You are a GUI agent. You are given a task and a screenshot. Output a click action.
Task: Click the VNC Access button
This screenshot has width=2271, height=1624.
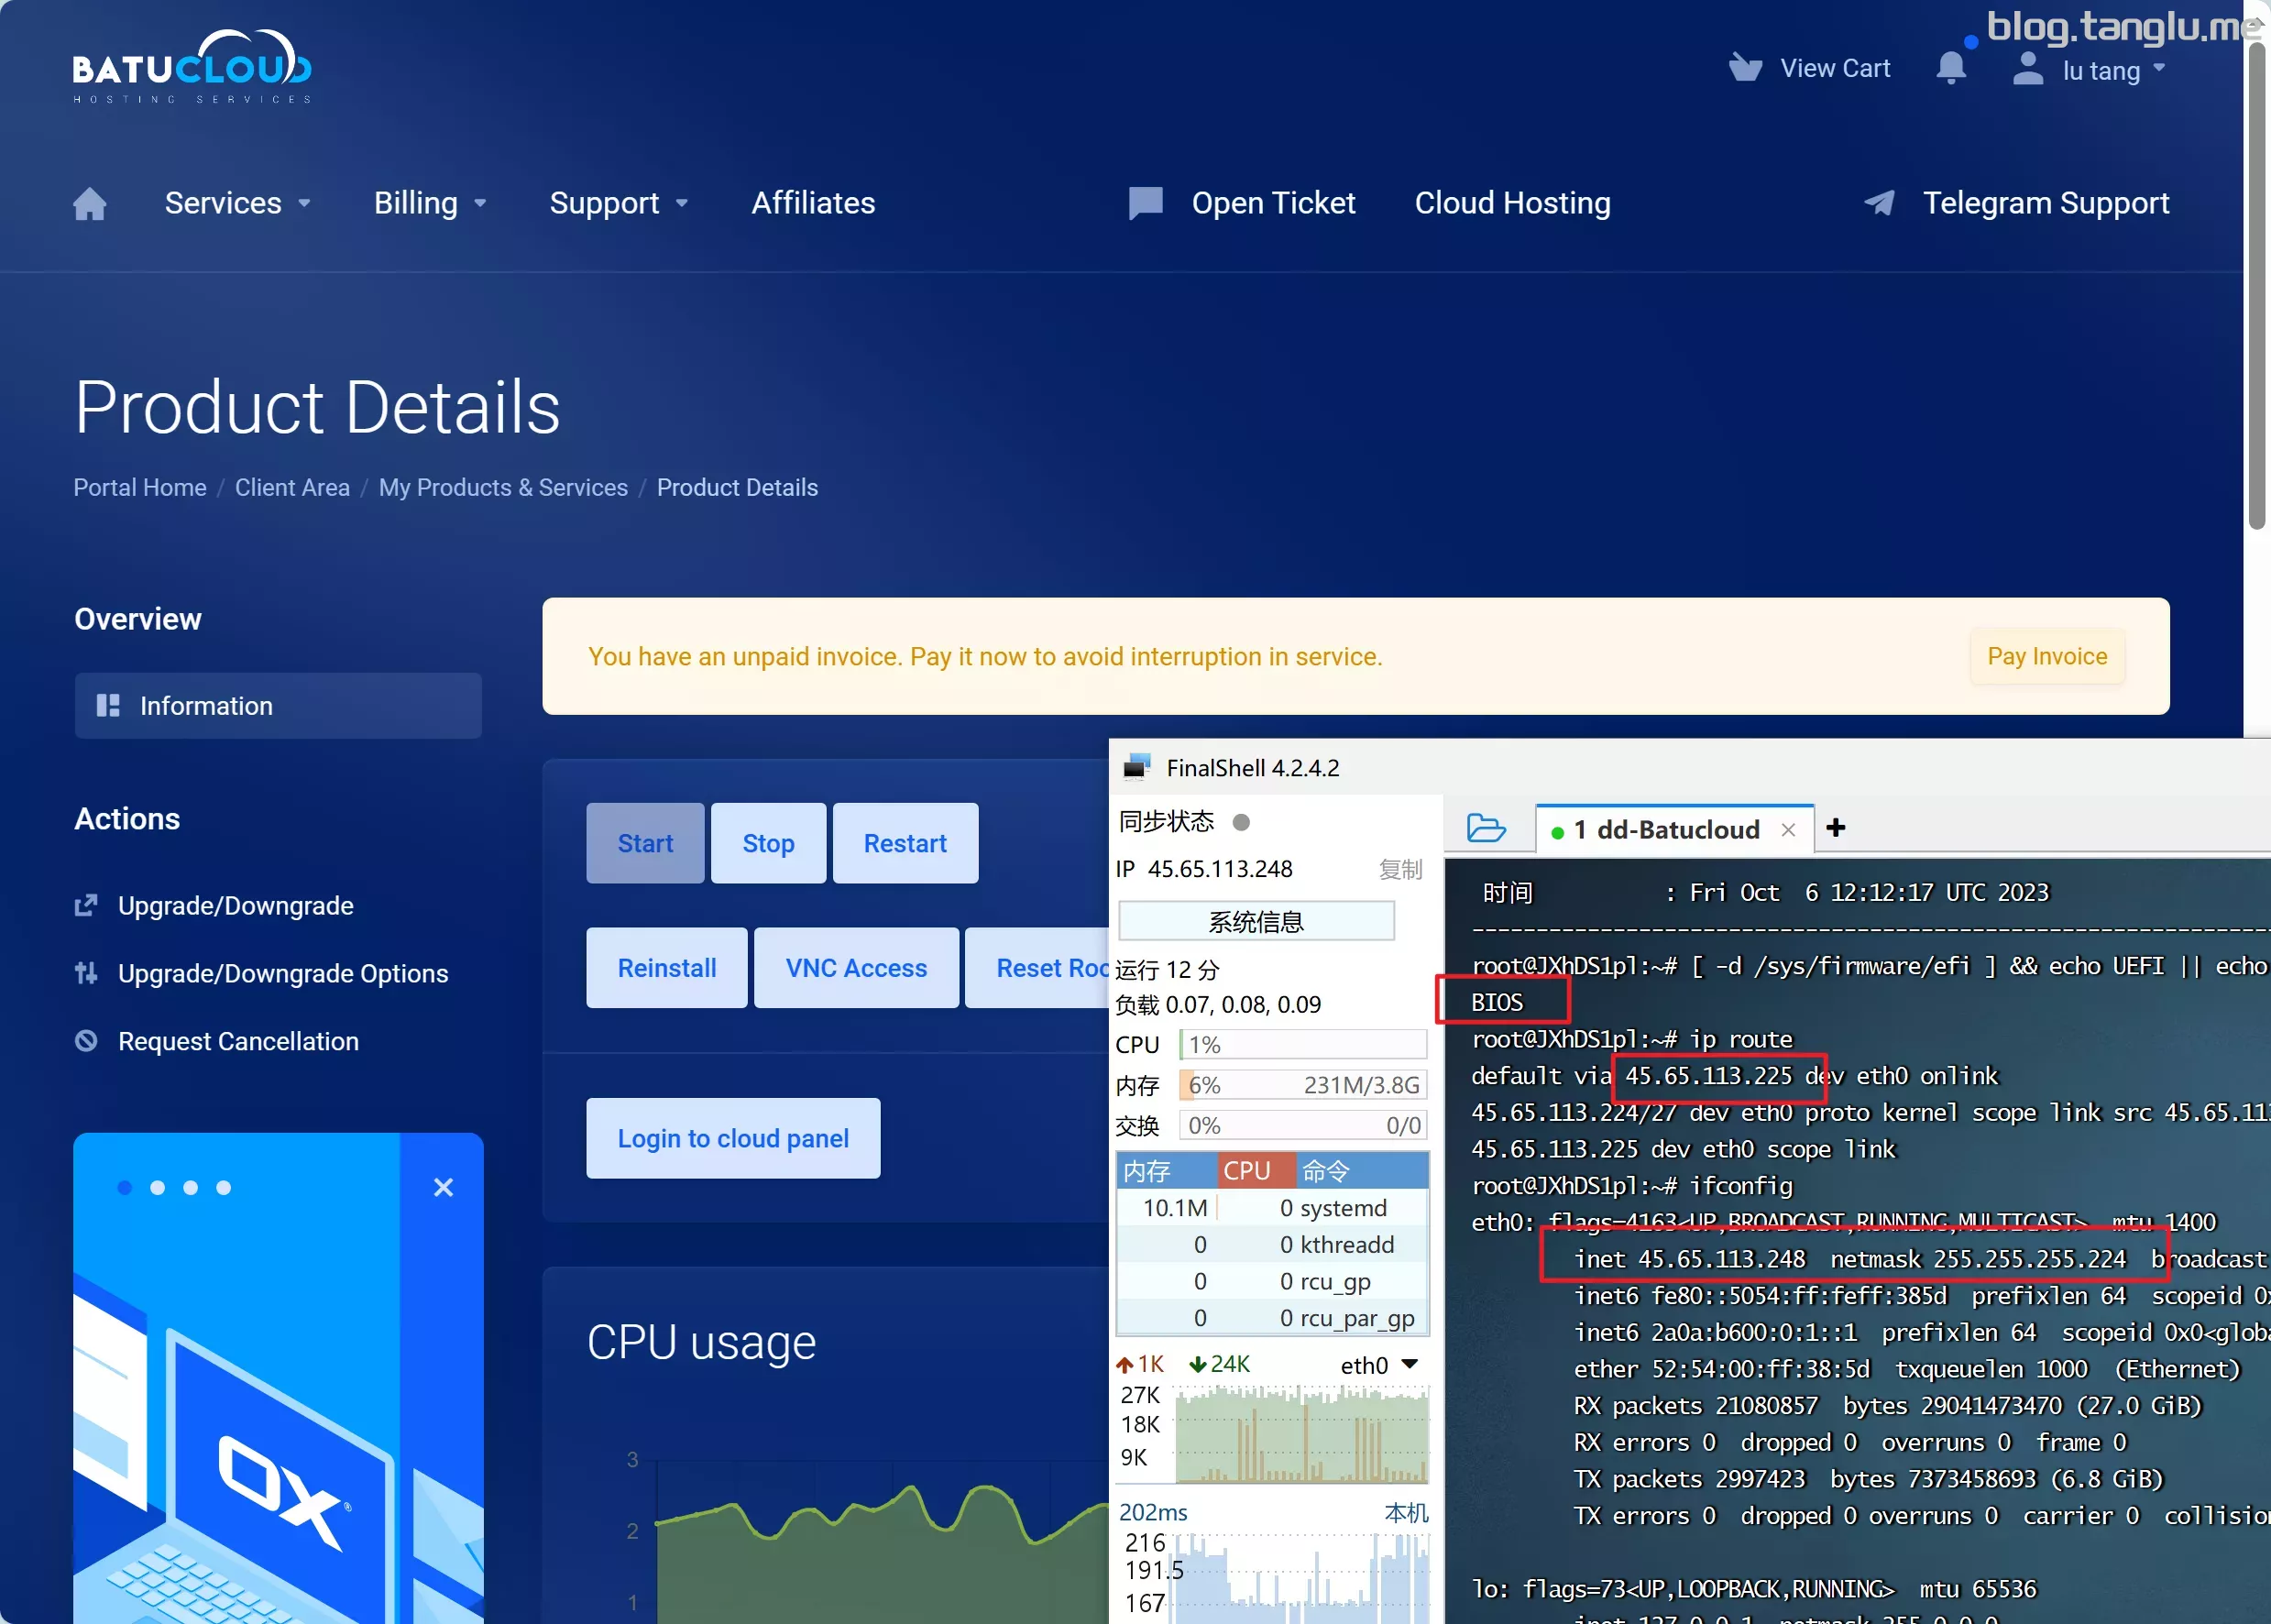856,968
